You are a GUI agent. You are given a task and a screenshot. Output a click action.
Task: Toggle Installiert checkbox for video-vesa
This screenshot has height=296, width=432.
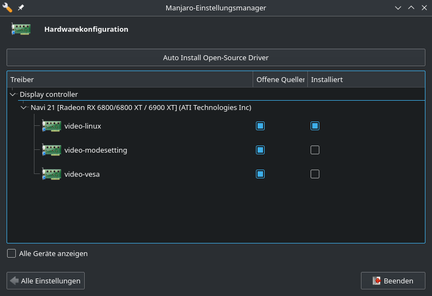pyautogui.click(x=315, y=174)
